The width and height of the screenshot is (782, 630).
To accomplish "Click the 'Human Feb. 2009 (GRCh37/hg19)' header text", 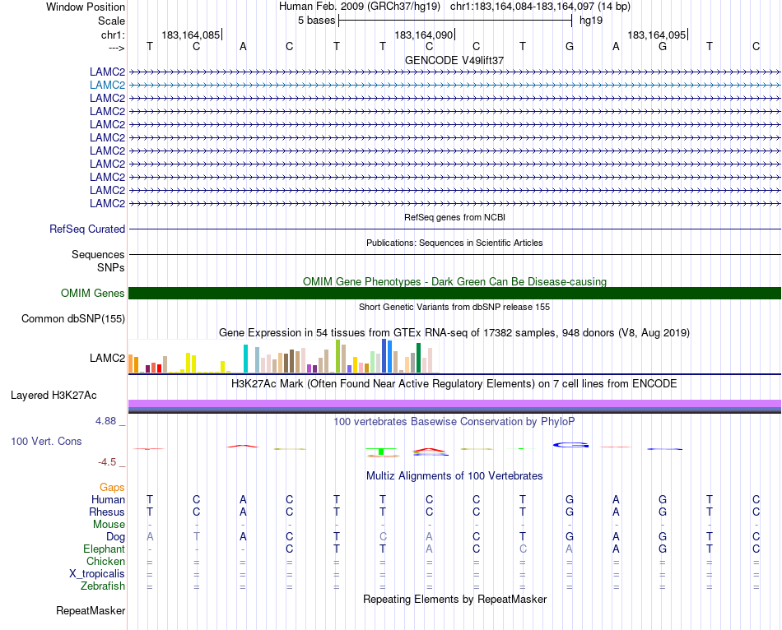I will point(360,7).
